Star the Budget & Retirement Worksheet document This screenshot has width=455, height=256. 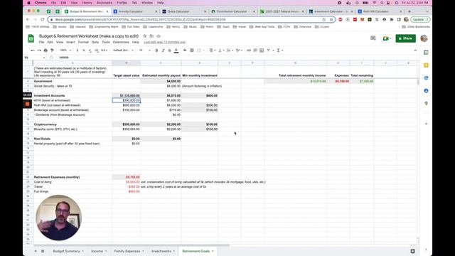pyautogui.click(x=145, y=36)
